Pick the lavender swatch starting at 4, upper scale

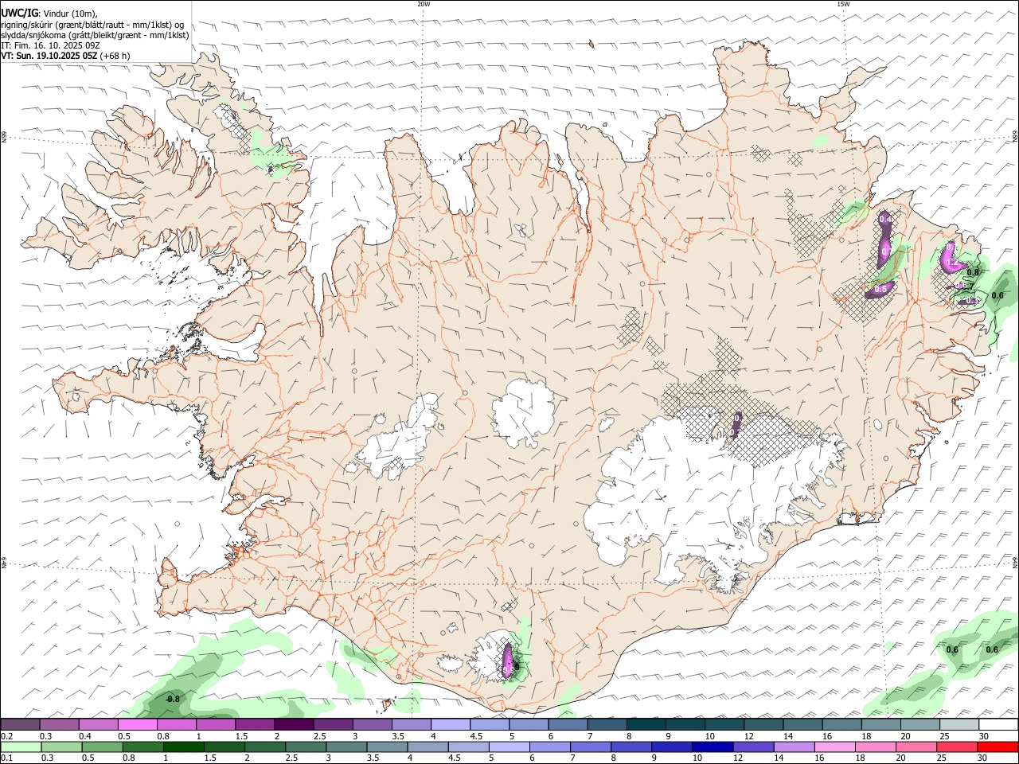tap(450, 725)
